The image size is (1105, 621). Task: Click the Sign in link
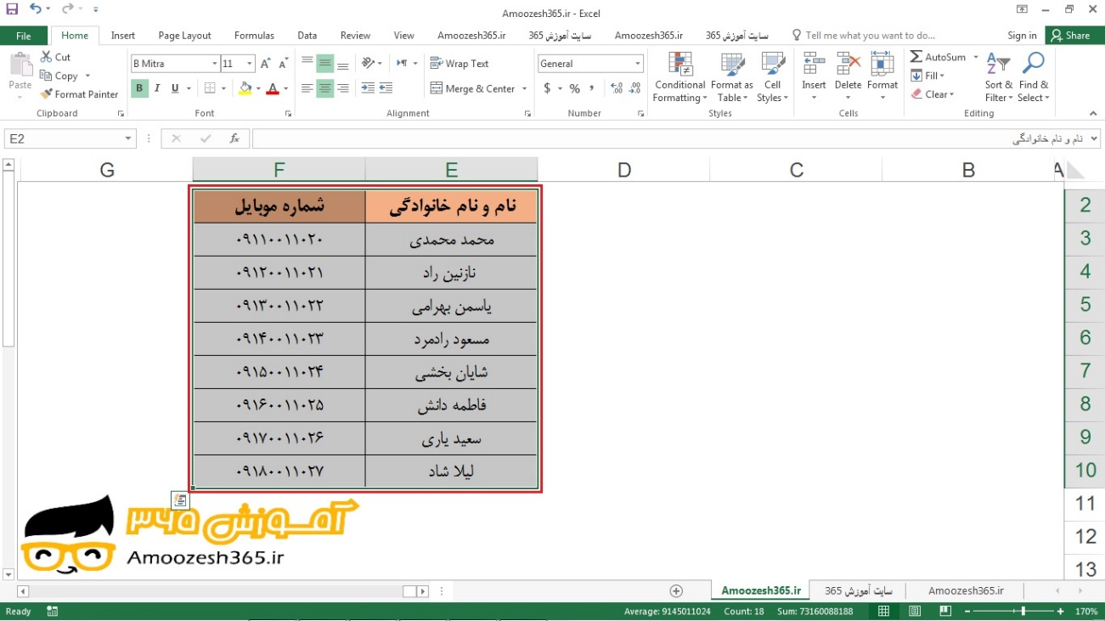pyautogui.click(x=1022, y=36)
